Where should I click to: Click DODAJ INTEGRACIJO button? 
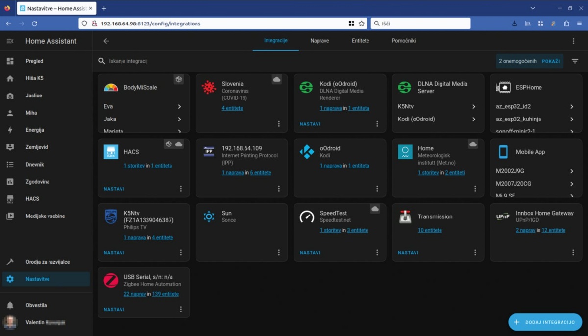coord(545,322)
